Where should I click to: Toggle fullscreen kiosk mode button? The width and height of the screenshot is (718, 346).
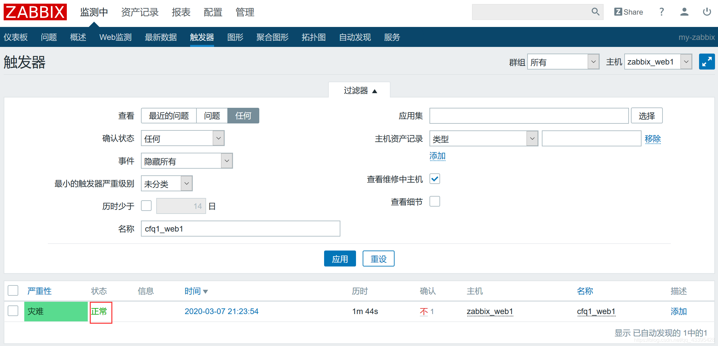click(707, 62)
